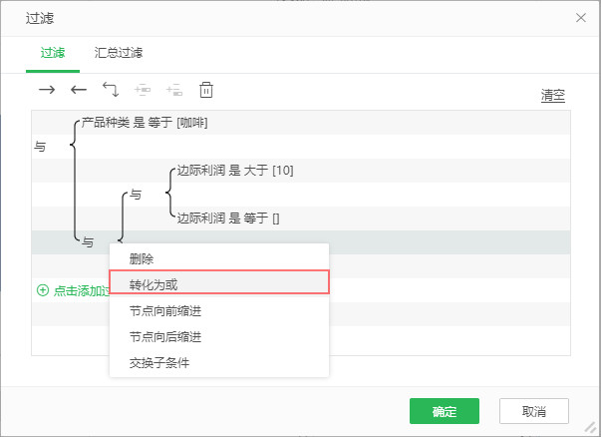Viewport: 601px width, 437px height.
Task: Click the first greyed add-condition icon
Action: (143, 90)
